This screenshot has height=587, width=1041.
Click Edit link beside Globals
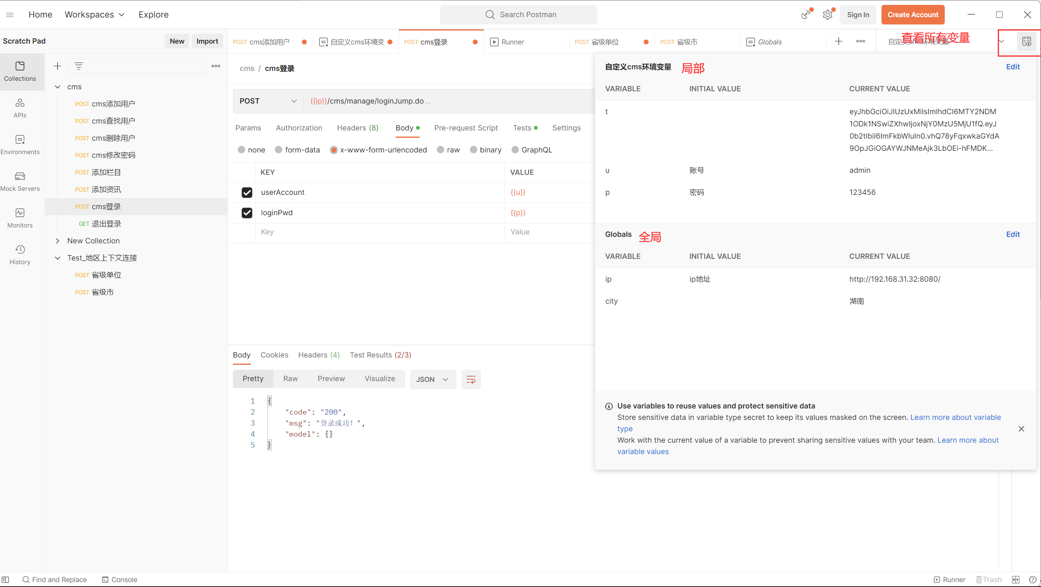(1012, 234)
